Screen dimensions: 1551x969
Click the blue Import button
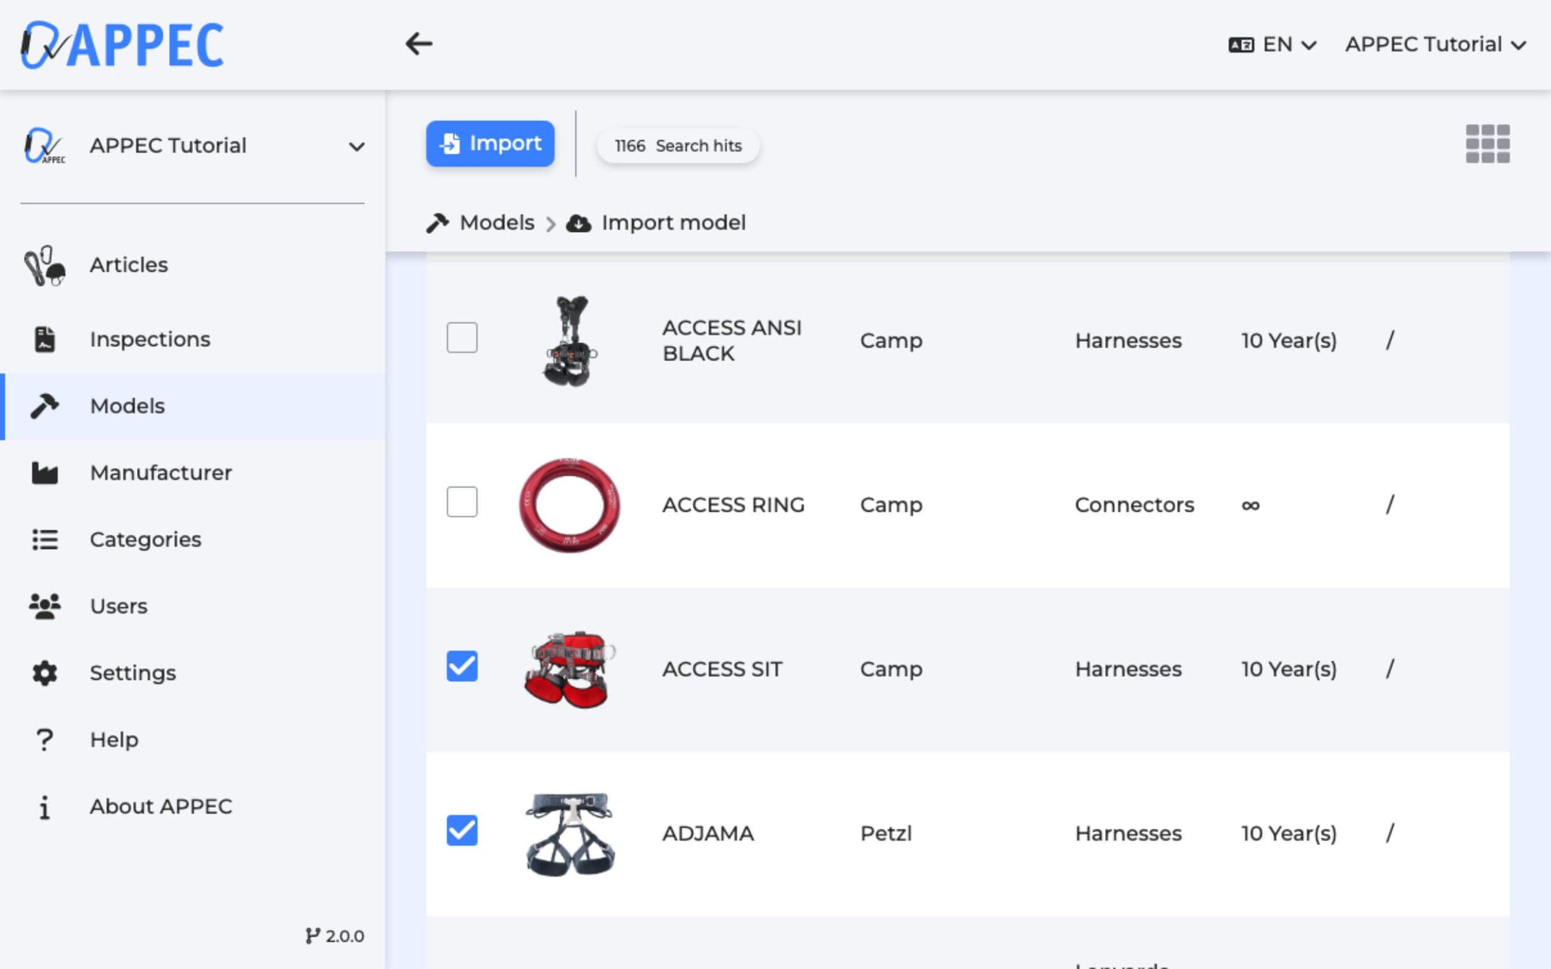pos(489,143)
